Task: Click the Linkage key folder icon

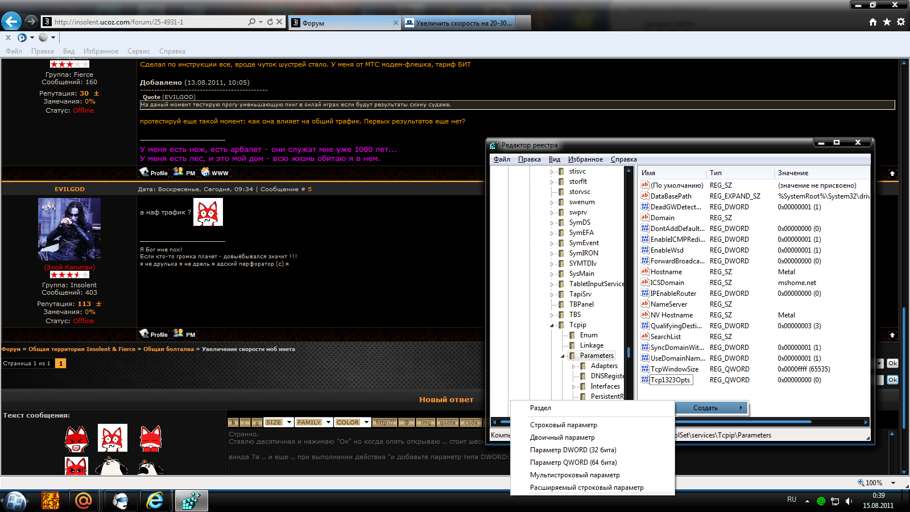Action: pyautogui.click(x=572, y=345)
